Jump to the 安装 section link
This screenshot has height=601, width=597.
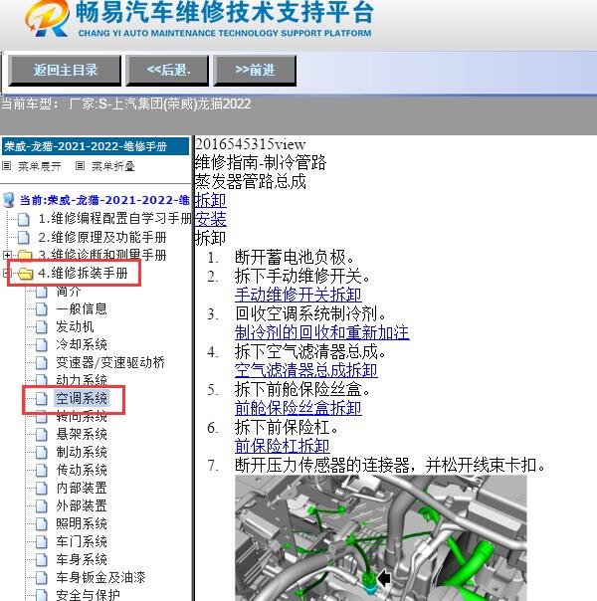click(x=211, y=219)
